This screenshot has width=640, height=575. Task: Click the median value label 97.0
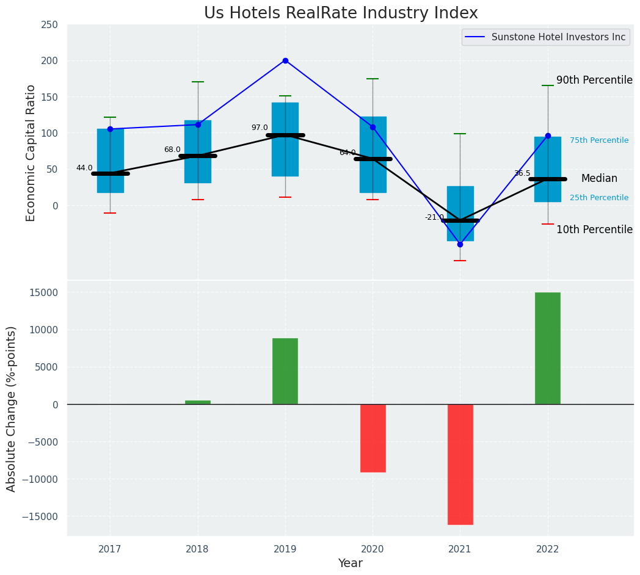tap(260, 128)
